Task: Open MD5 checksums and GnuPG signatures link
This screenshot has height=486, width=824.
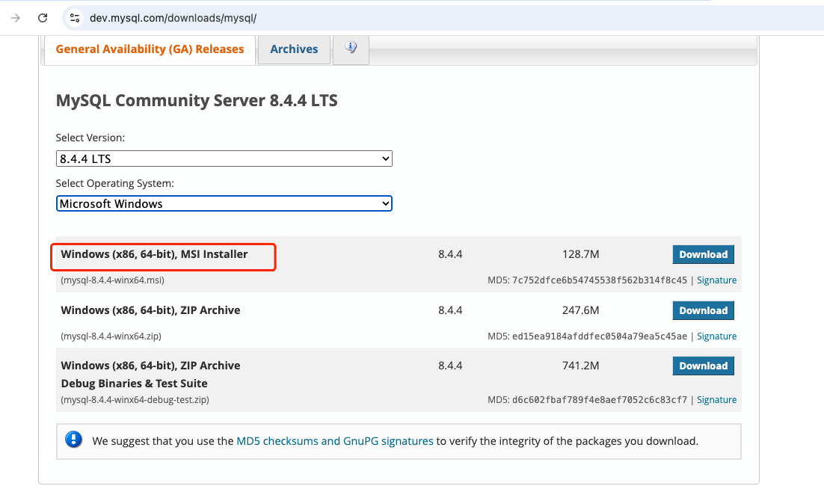Action: pyautogui.click(x=335, y=441)
